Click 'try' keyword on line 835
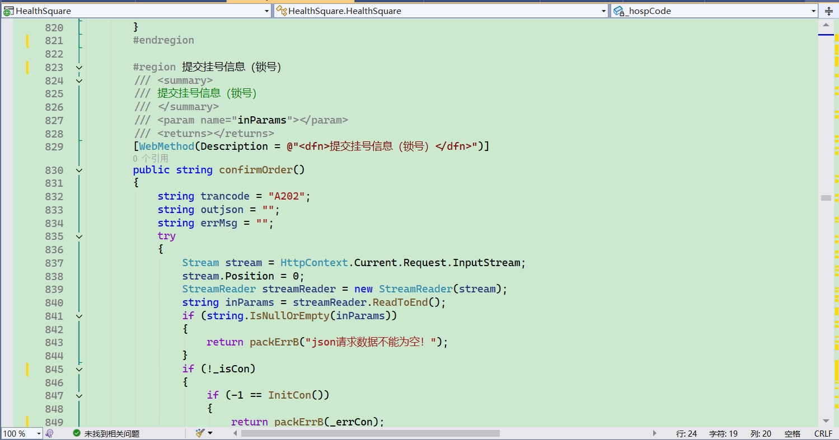This screenshot has height=440, width=839. tap(167, 236)
